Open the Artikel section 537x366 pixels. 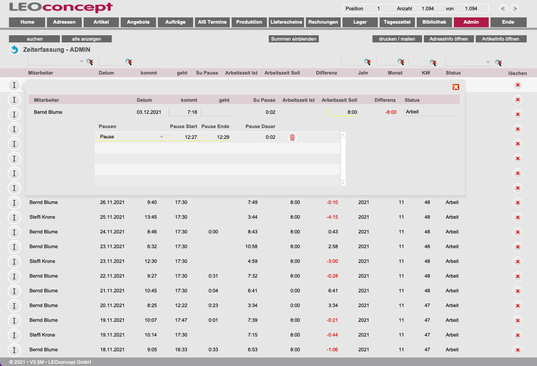coord(101,22)
